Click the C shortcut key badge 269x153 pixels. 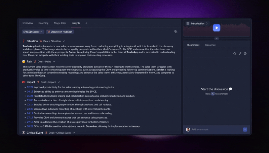[213, 94]
